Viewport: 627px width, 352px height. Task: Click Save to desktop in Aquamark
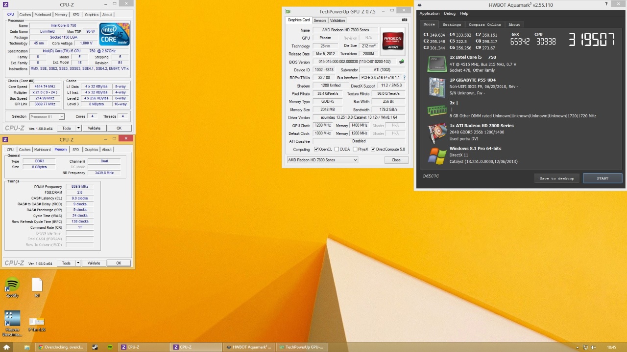pos(556,178)
